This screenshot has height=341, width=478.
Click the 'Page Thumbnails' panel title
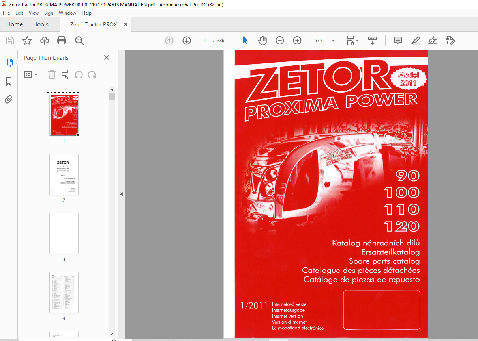46,58
